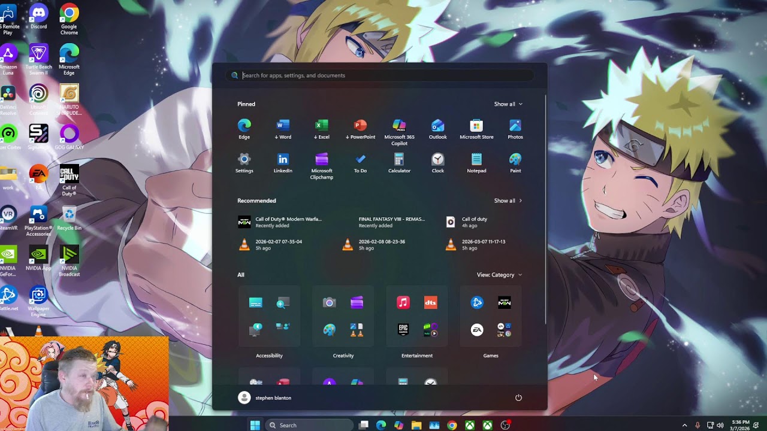Select the GOG GALAXY desktop shortcut
Screen dimensions: 767x431
[69, 137]
